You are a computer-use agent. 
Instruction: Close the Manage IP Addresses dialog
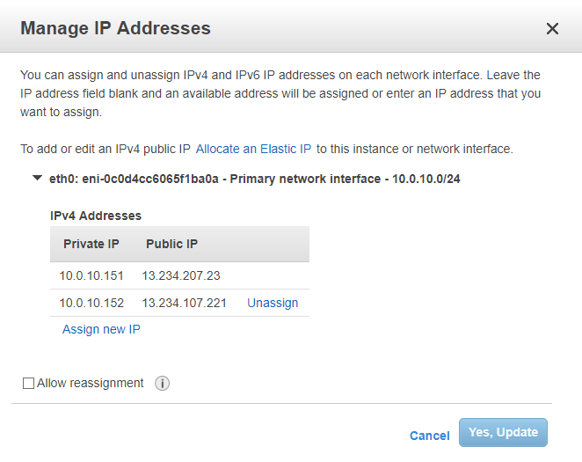click(552, 29)
